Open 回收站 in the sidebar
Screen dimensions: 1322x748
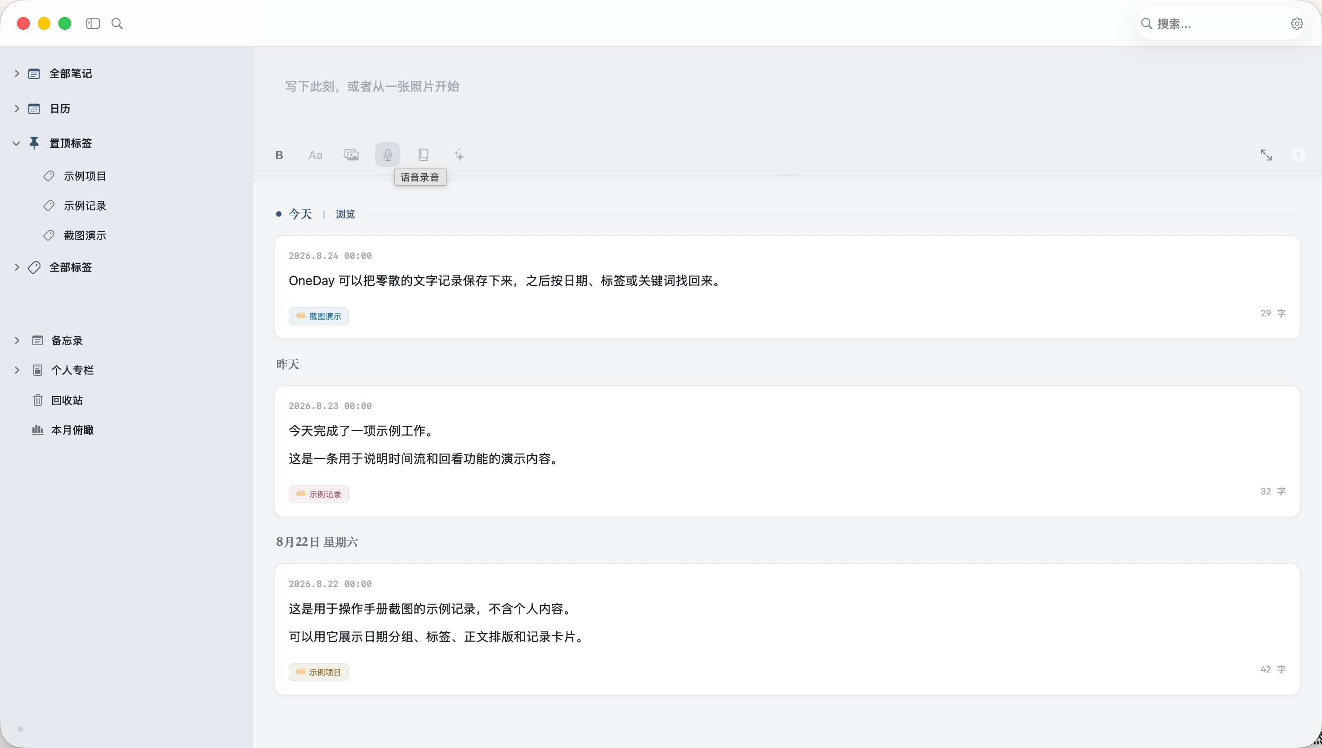67,400
